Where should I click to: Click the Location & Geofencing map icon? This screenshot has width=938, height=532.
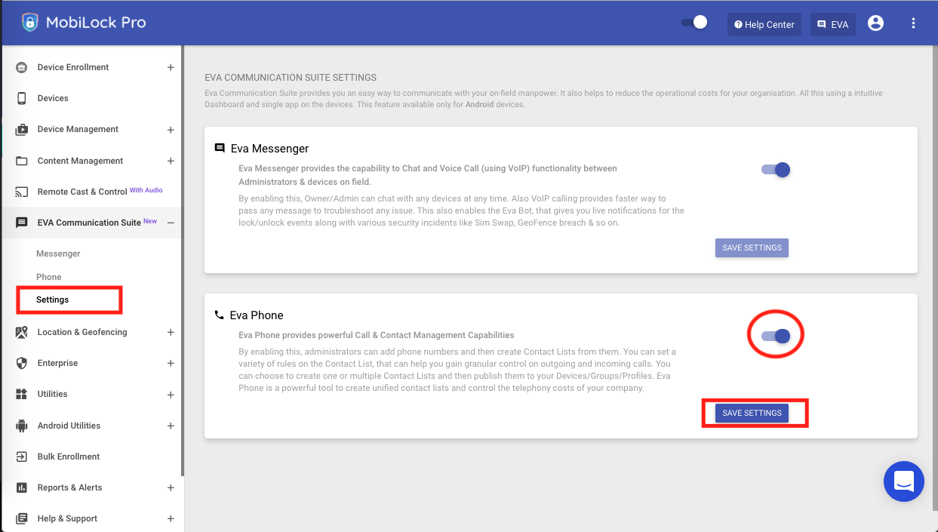tap(22, 332)
